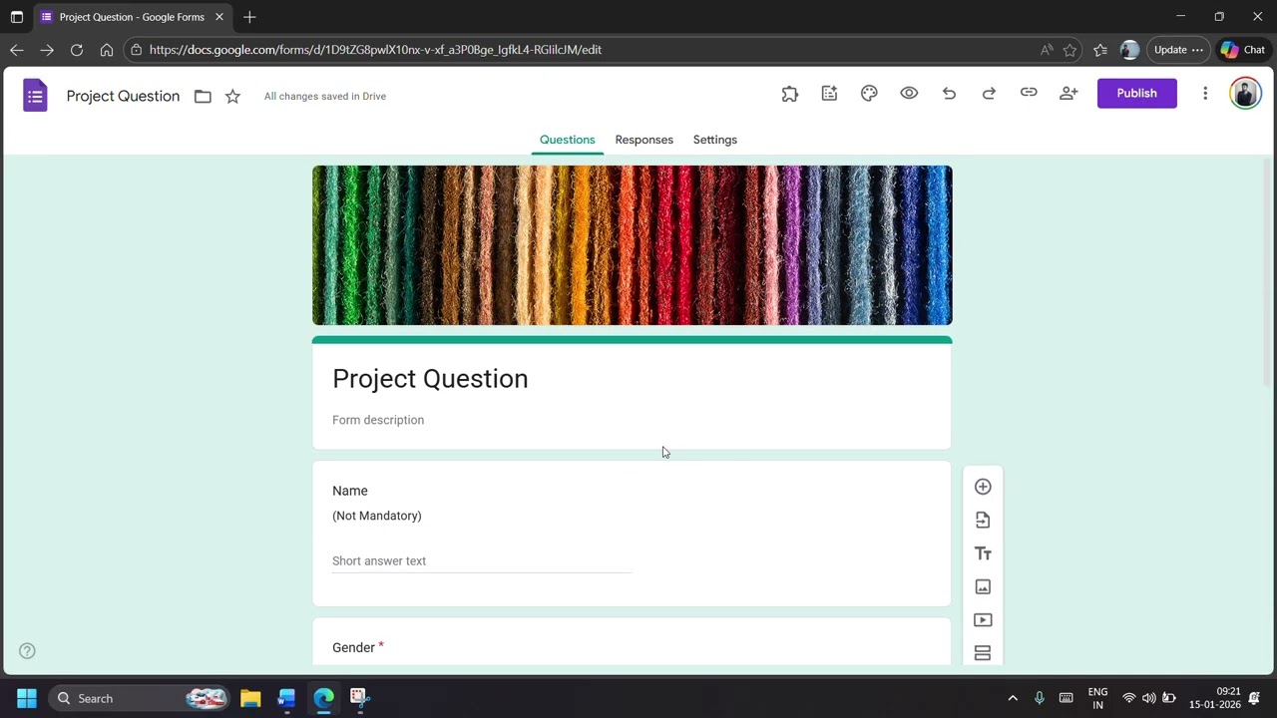1277x718 pixels.
Task: Star the Project Question form
Action: [232, 96]
